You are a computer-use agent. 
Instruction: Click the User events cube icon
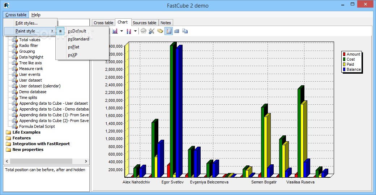point(15,74)
